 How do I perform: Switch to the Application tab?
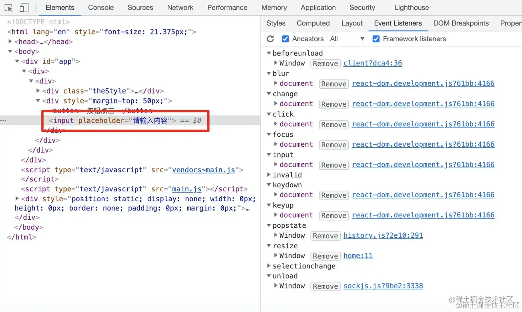(318, 8)
